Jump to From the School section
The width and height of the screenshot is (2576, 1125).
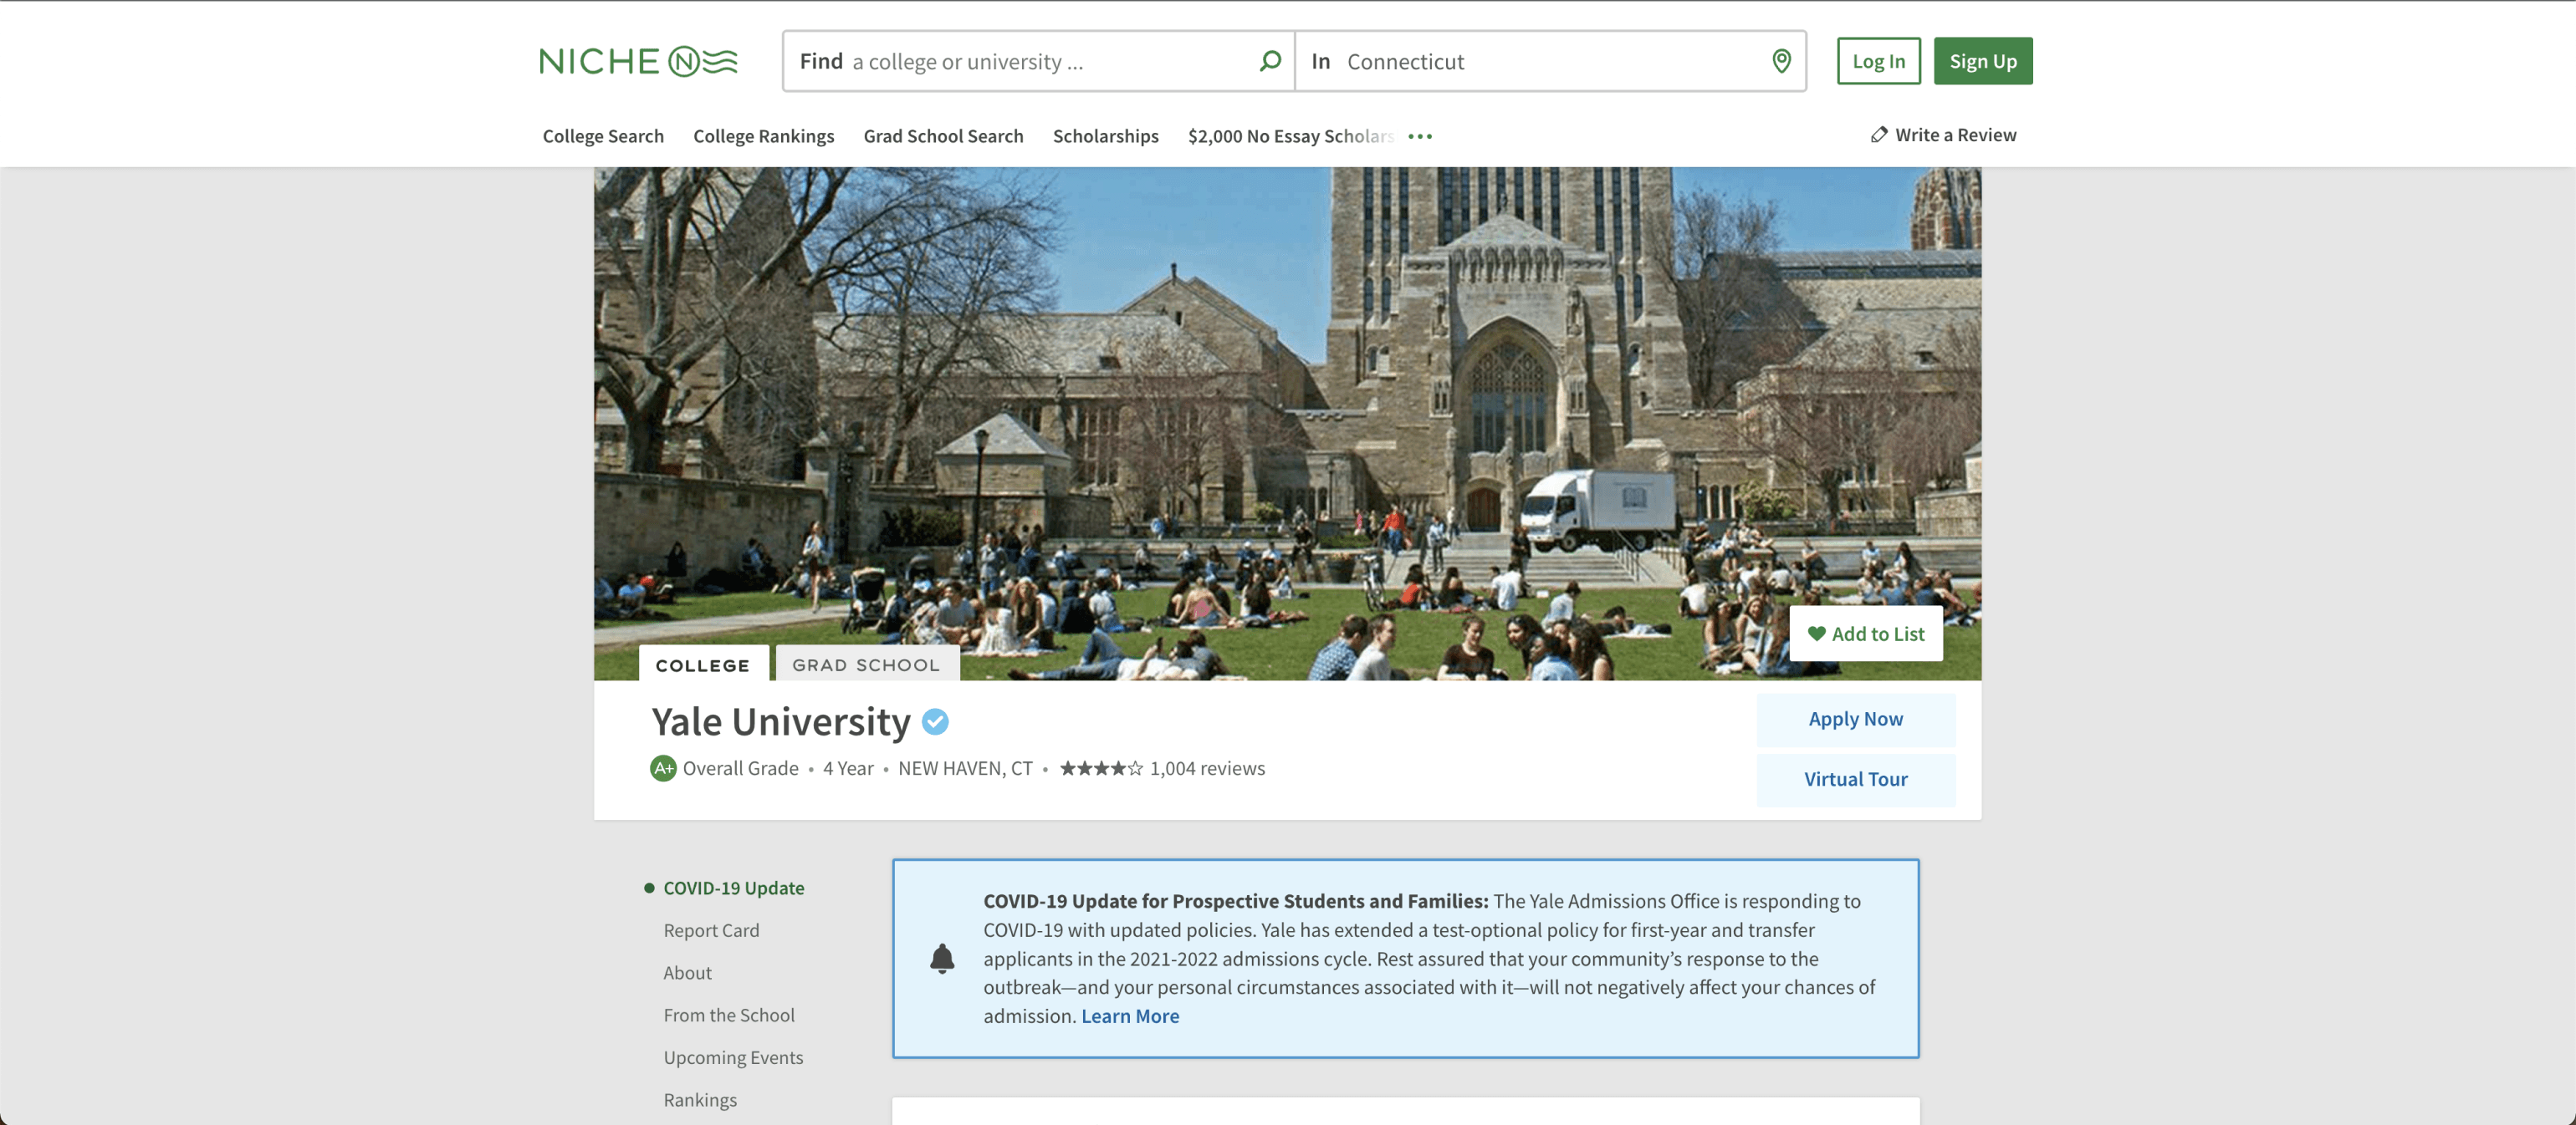[x=728, y=1016]
